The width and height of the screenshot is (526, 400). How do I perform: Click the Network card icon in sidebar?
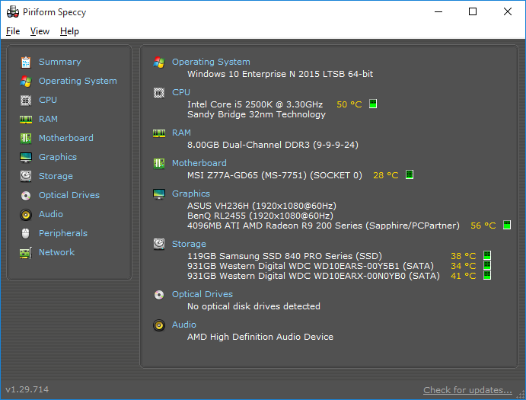pos(26,253)
